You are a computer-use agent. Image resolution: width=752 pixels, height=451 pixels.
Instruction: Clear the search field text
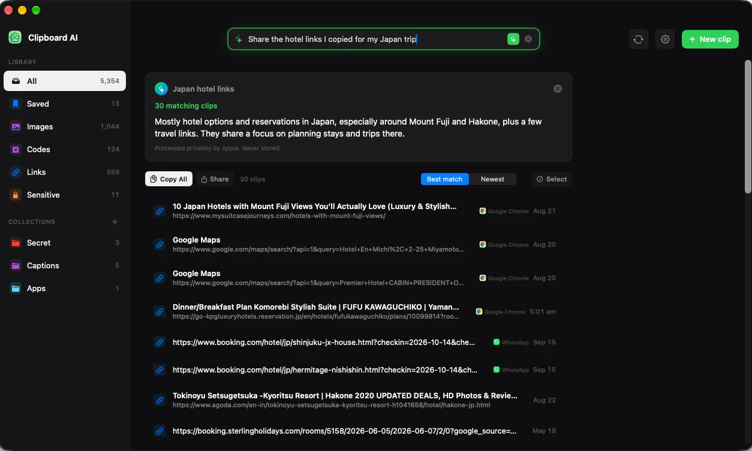(x=528, y=39)
